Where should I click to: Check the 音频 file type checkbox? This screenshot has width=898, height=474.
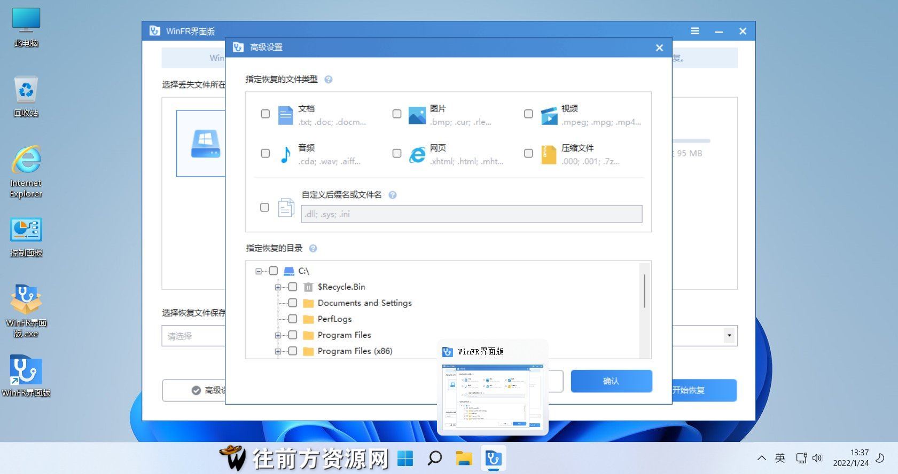(x=265, y=153)
